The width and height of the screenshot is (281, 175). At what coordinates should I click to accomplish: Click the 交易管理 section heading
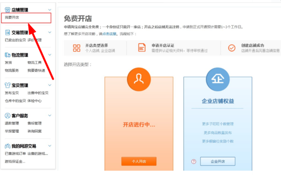20,33
